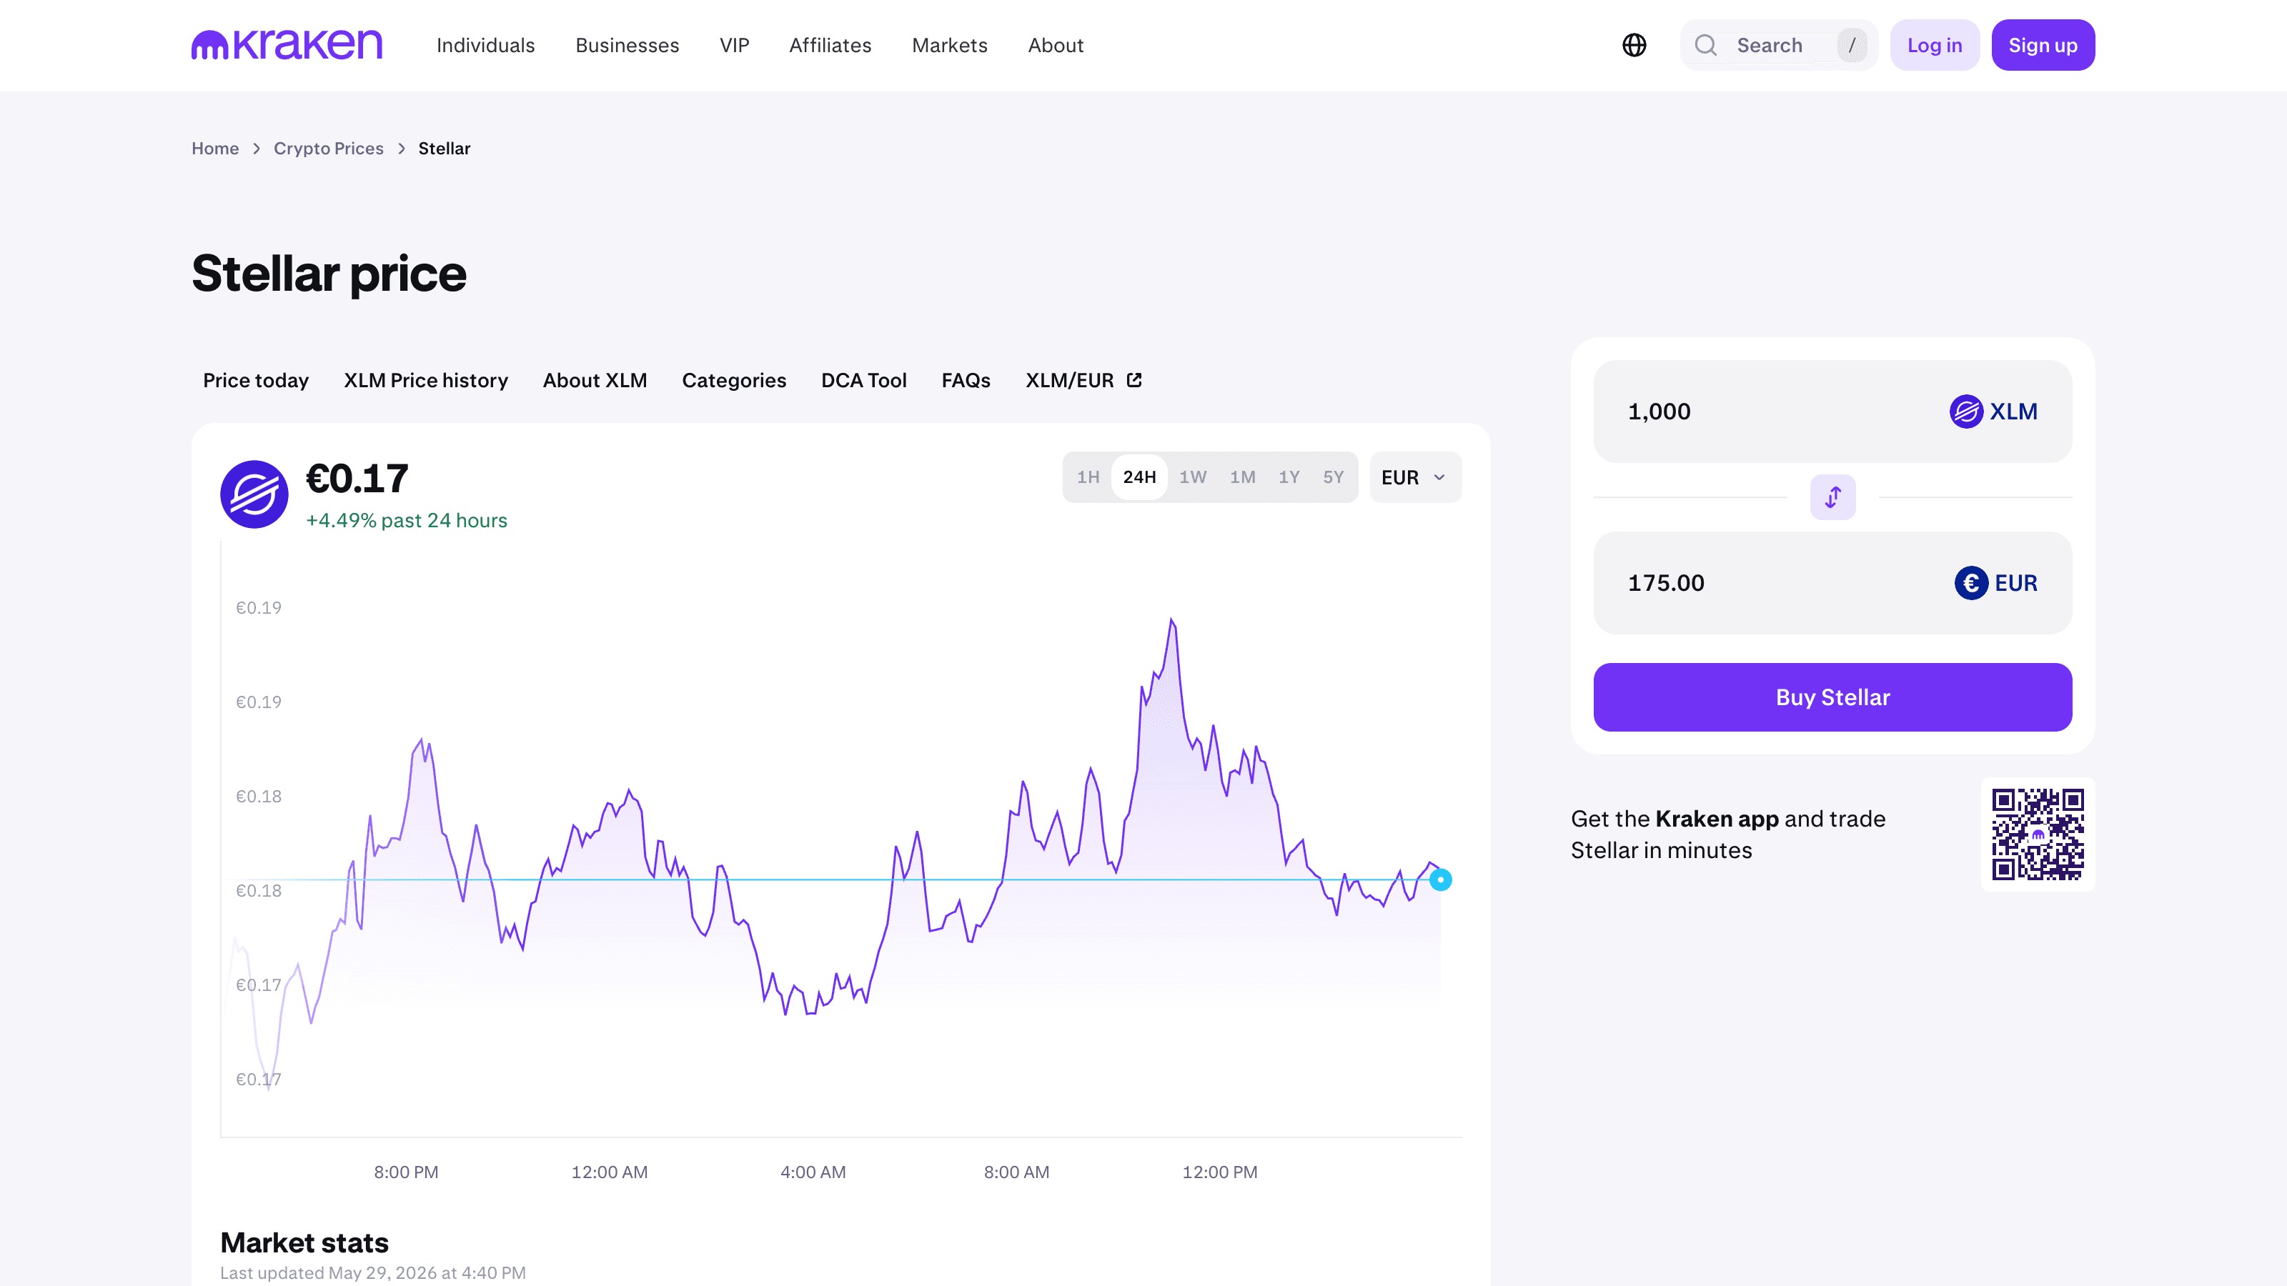Jump to Price today section

coord(256,380)
